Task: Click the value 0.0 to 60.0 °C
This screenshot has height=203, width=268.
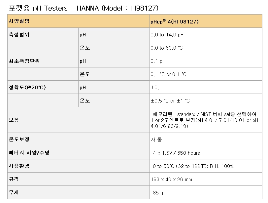Action: (167, 48)
